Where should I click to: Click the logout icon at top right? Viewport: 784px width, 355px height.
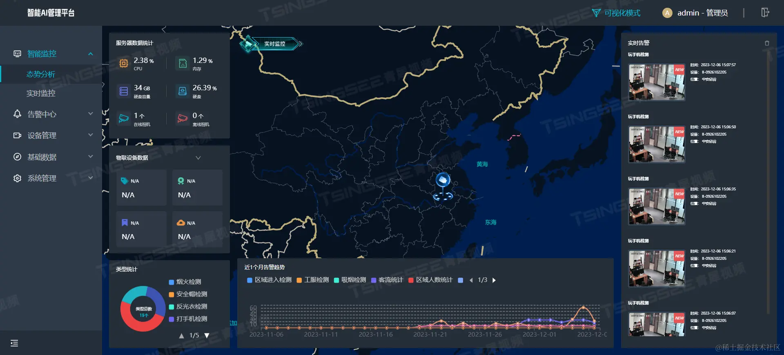pos(765,13)
